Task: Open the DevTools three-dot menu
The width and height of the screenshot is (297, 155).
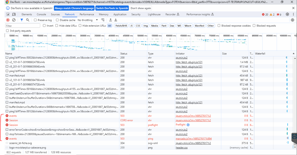Action: 293,14
